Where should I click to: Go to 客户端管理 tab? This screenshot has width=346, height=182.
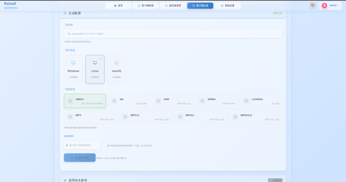(146, 5)
